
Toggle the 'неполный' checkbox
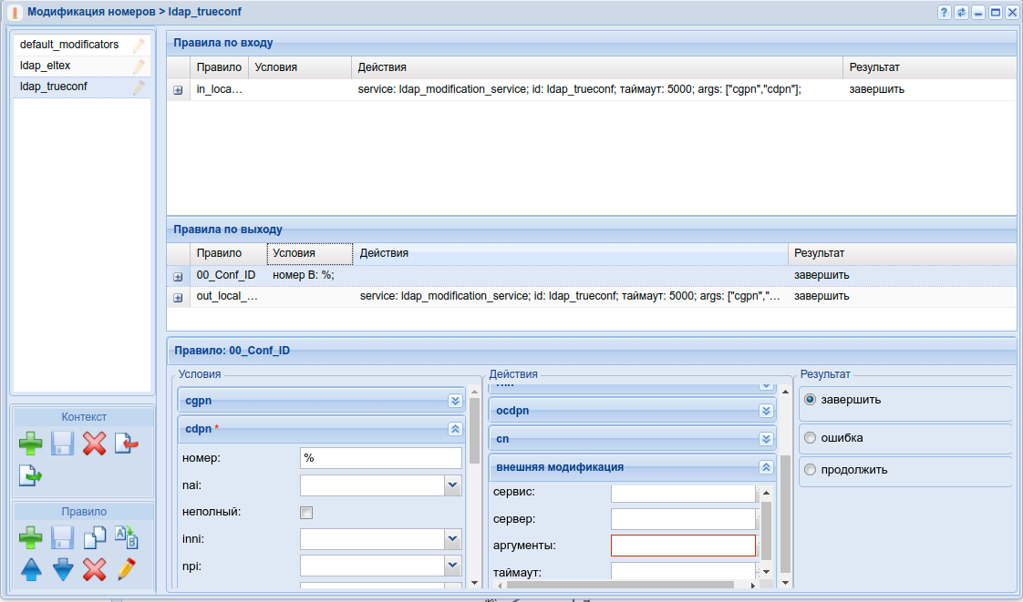click(306, 513)
